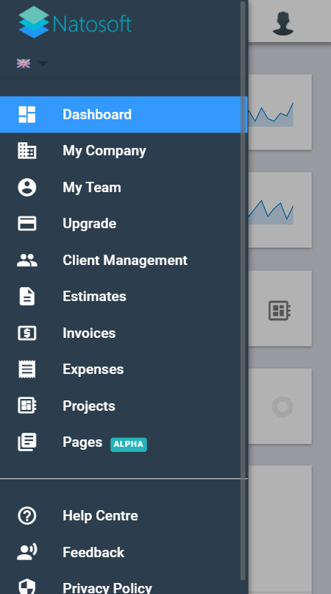331x594 pixels.
Task: Click the Expenses receipt icon
Action: 27,370
